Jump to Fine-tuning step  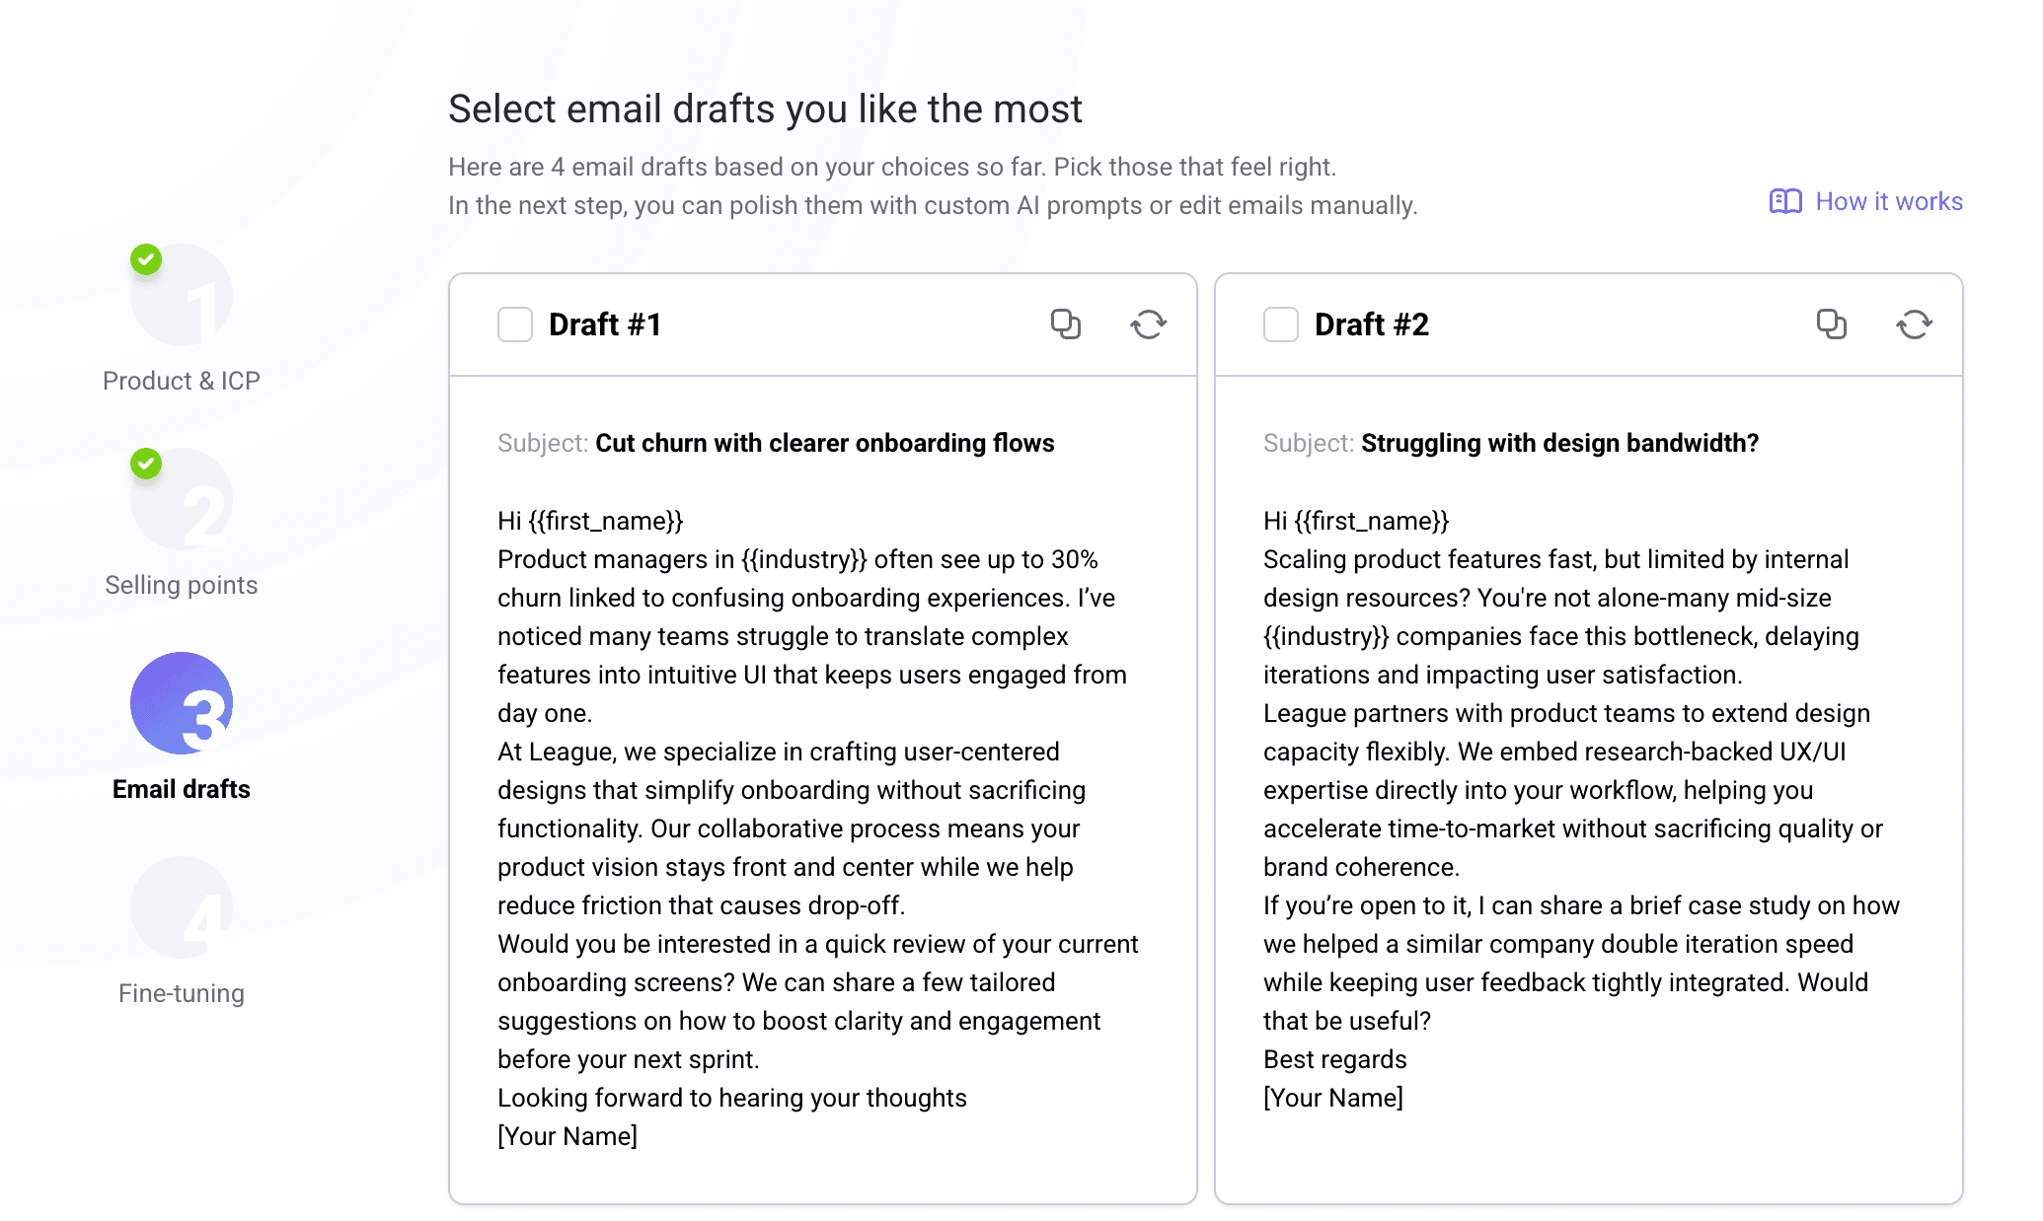coord(182,993)
